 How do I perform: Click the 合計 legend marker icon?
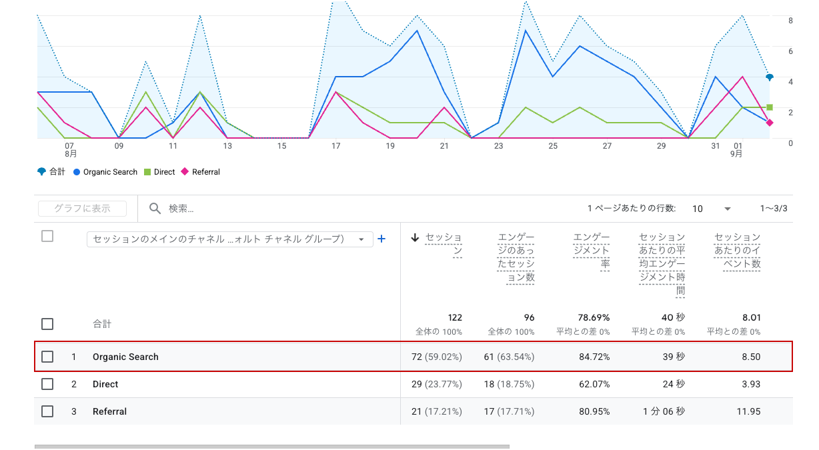tap(42, 171)
